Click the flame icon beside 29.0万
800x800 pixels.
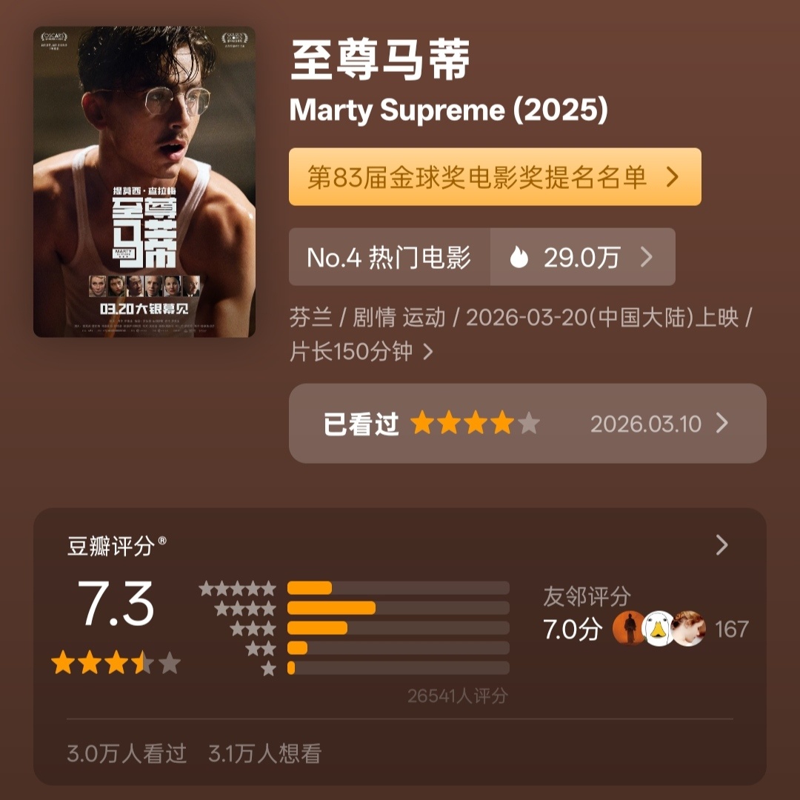521,257
